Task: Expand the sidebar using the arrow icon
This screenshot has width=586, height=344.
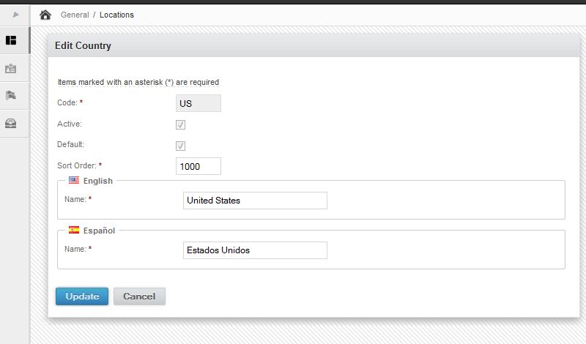Action: coord(15,15)
